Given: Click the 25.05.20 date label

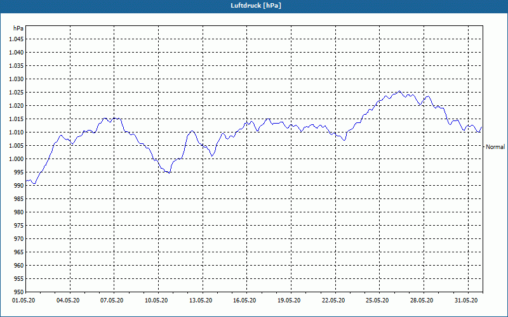Looking at the screenshot, I should coord(377,301).
